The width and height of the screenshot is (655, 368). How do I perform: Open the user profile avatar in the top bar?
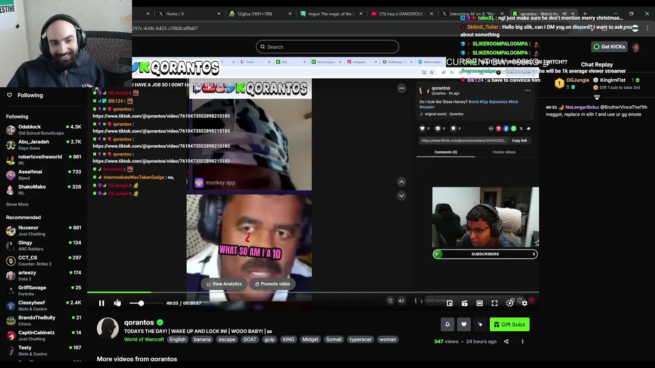[x=636, y=47]
